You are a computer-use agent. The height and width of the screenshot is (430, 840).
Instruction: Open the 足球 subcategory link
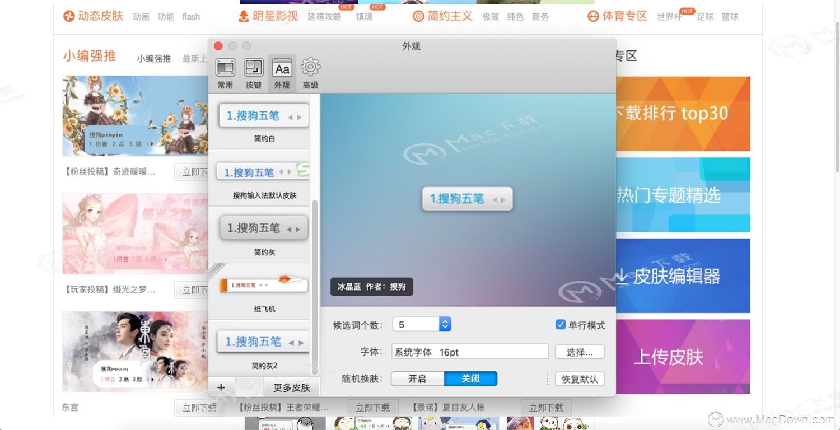pos(705,17)
